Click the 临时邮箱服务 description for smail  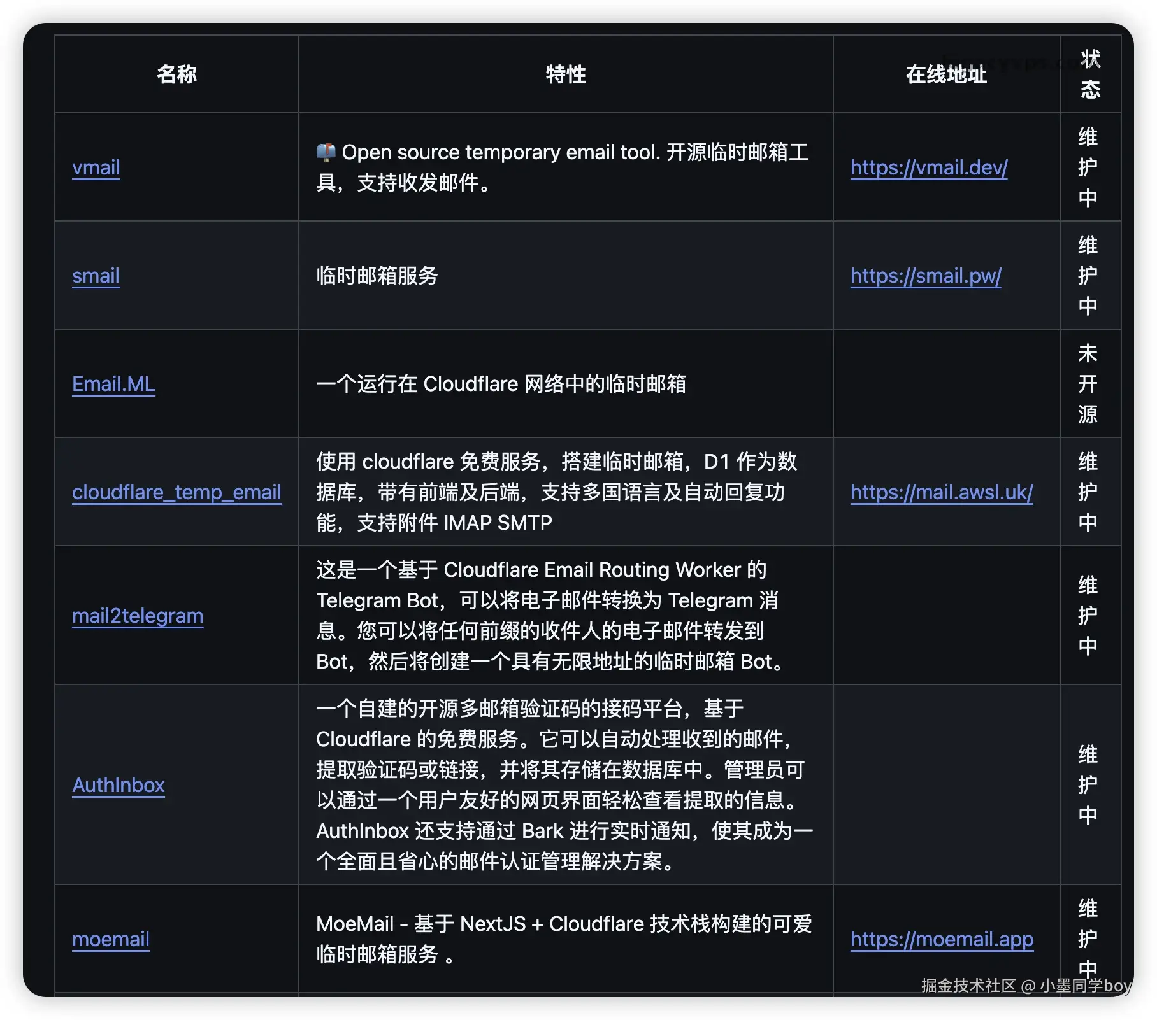pos(377,276)
